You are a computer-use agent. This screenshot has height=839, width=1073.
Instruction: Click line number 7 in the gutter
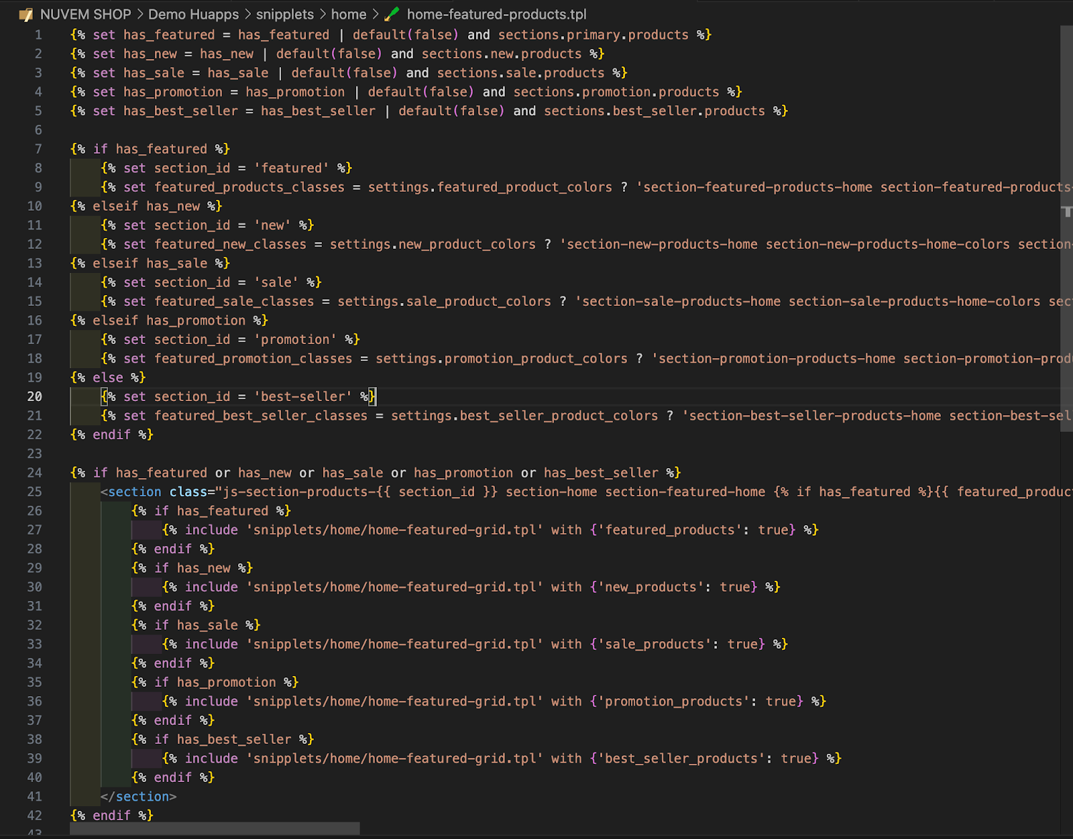coord(38,149)
